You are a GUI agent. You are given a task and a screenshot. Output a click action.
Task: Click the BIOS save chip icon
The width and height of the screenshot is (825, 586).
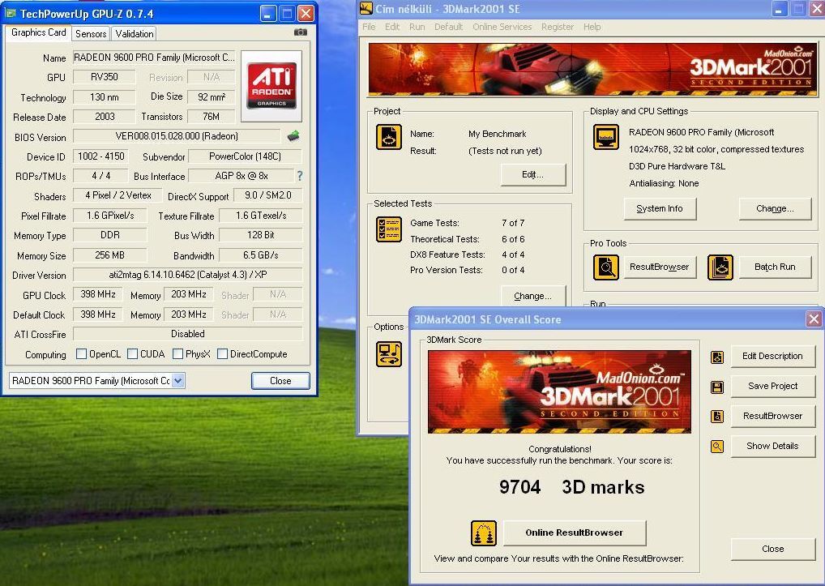click(293, 136)
